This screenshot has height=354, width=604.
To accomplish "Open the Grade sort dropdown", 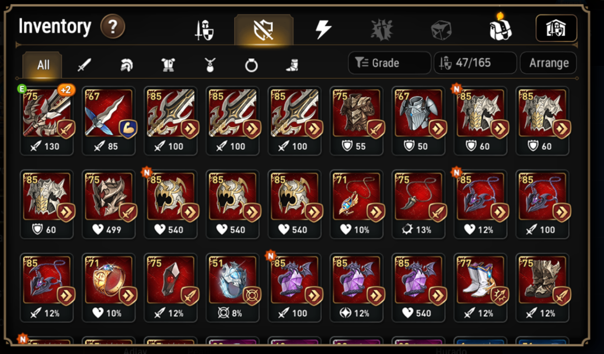I will [389, 63].
